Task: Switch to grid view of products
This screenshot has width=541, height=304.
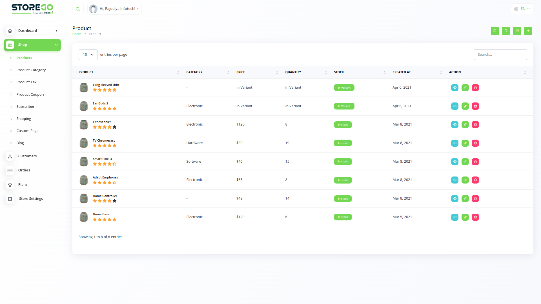Action: [517, 31]
